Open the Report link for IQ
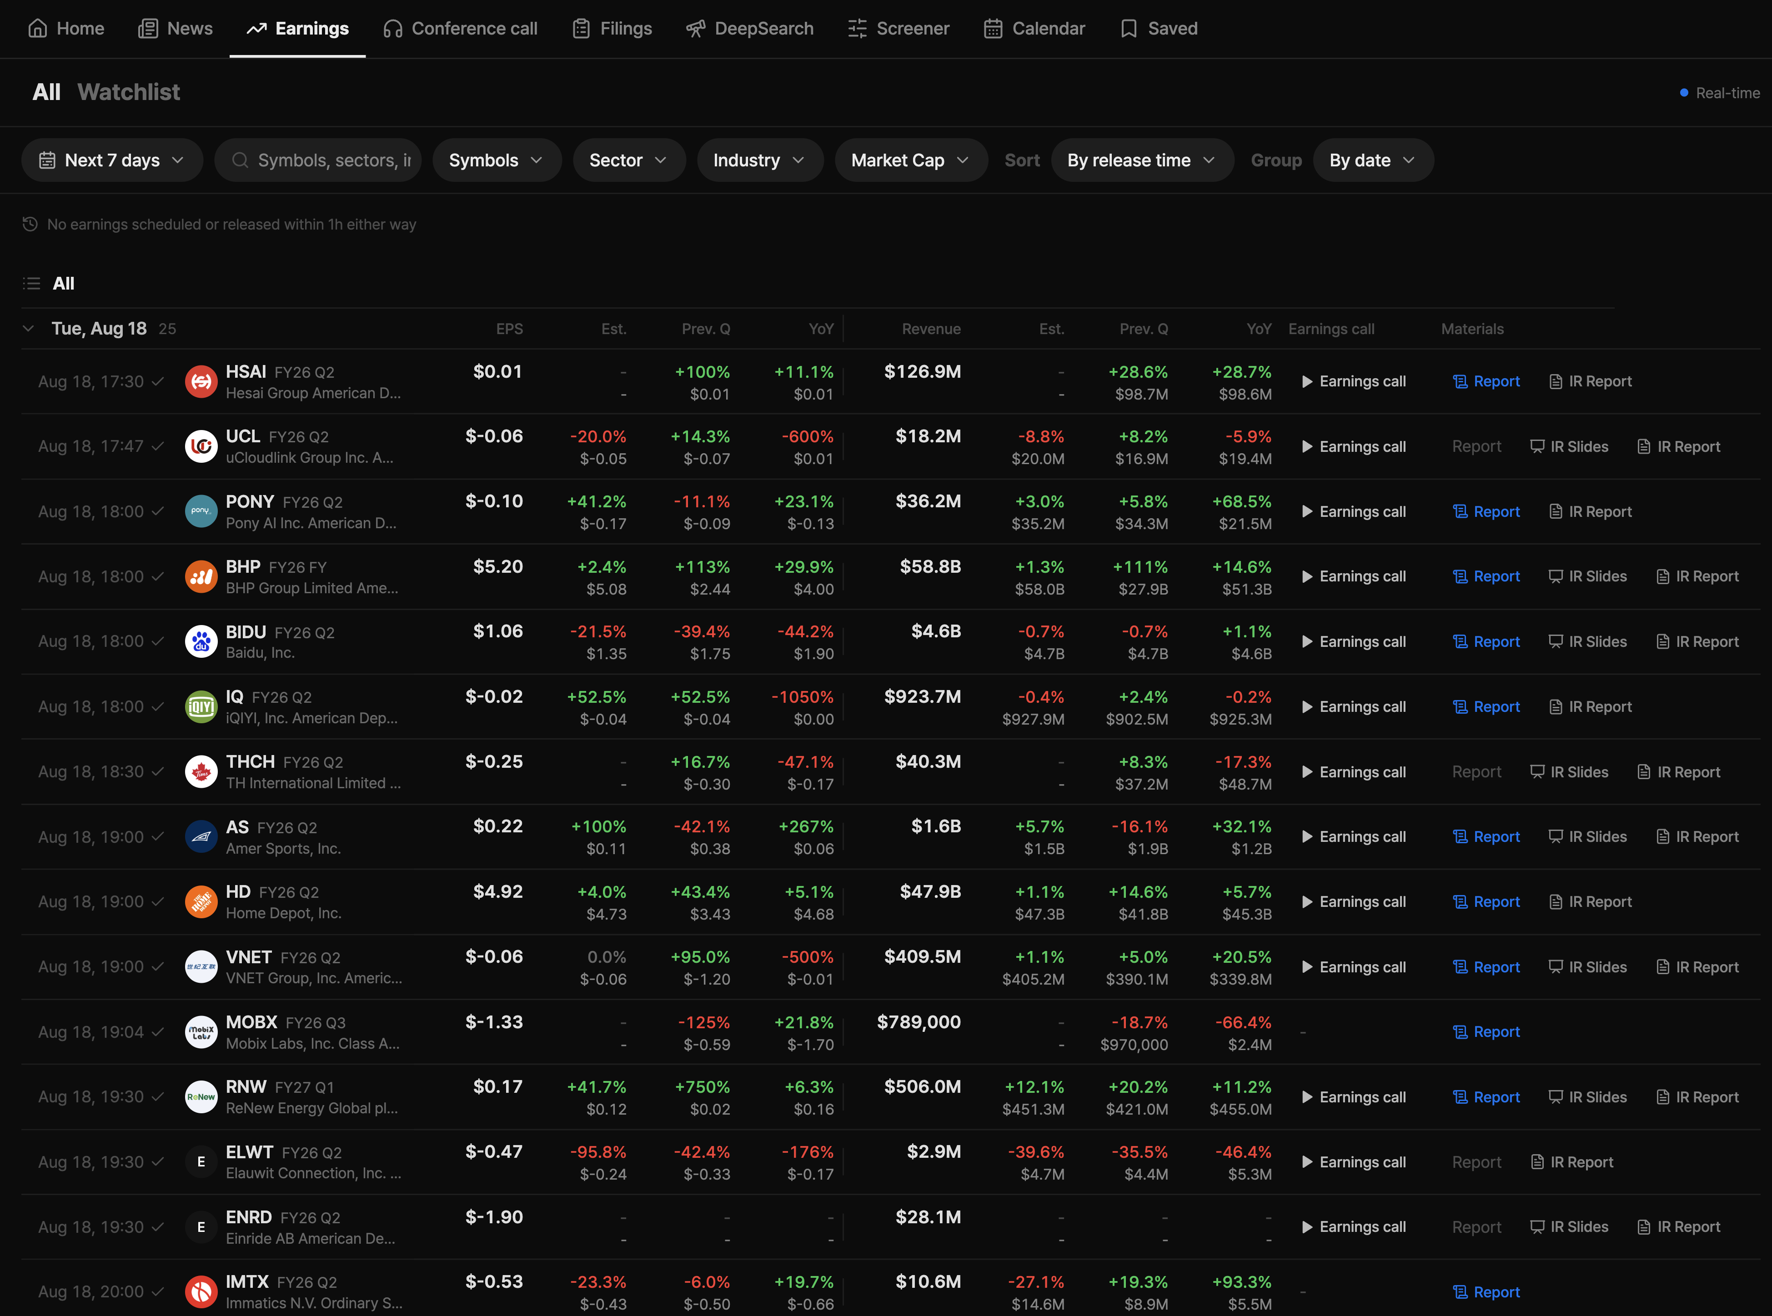Viewport: 1772px width, 1316px height. [x=1487, y=706]
